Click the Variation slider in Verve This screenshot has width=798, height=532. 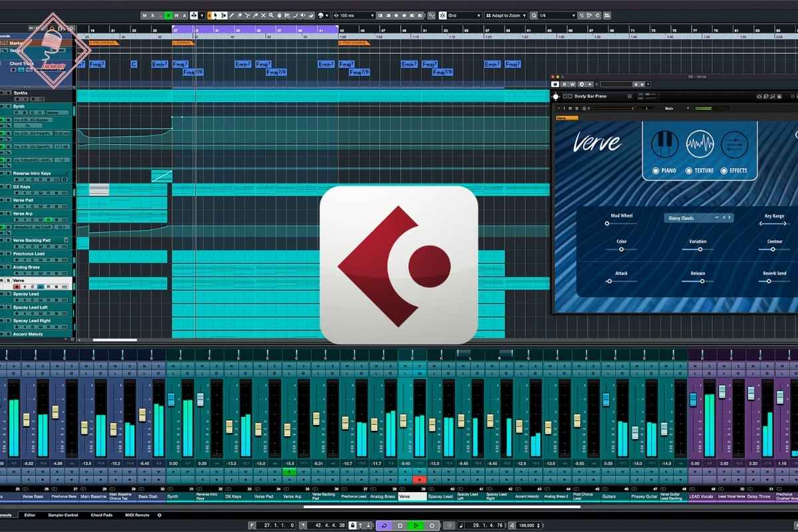click(698, 249)
